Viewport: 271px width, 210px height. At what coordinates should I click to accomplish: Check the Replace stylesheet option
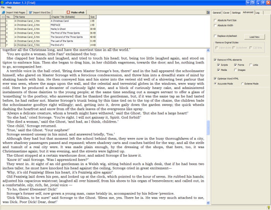(215, 36)
